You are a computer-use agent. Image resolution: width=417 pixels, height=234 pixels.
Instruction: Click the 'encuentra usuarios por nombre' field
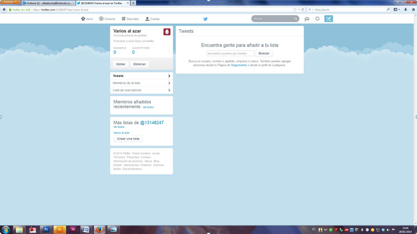coord(230,53)
